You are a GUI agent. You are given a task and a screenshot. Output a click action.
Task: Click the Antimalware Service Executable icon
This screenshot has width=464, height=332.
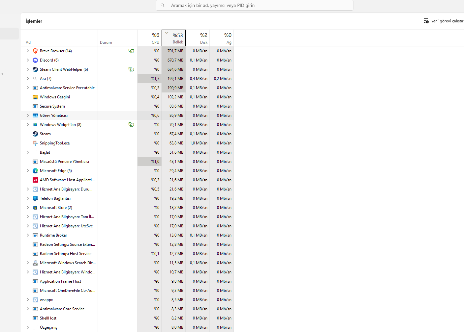[x=35, y=88]
